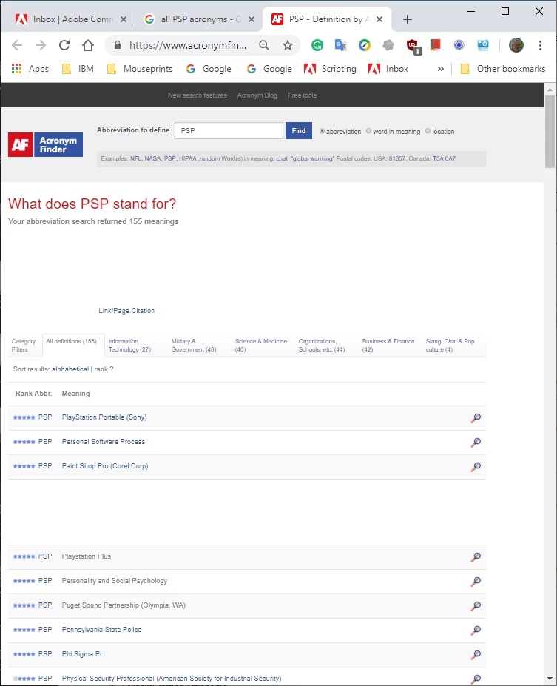Click the browser Forward arrow
Screen dimensions: 557x686
(41, 45)
